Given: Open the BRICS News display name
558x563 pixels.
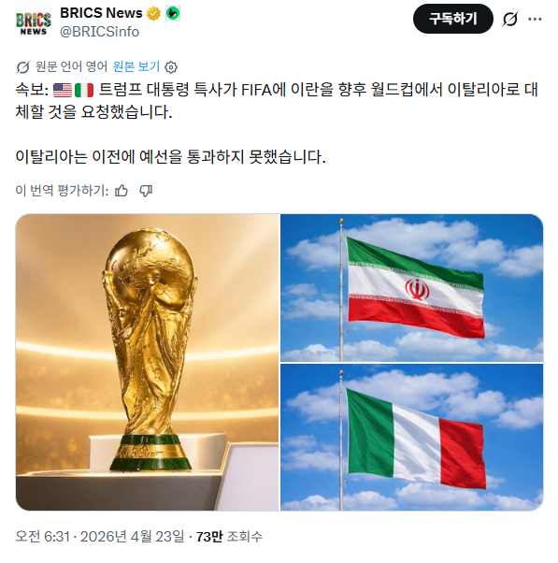Looking at the screenshot, I should [101, 13].
